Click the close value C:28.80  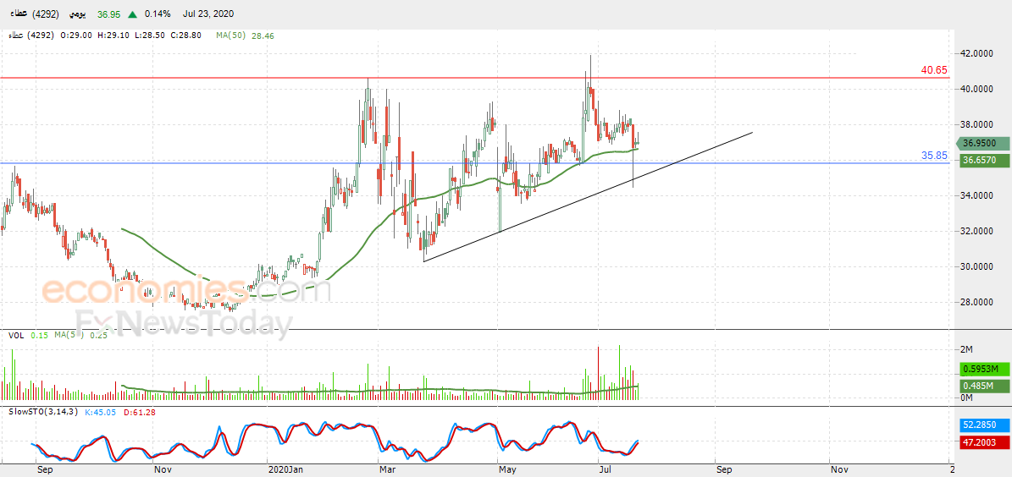click(184, 36)
